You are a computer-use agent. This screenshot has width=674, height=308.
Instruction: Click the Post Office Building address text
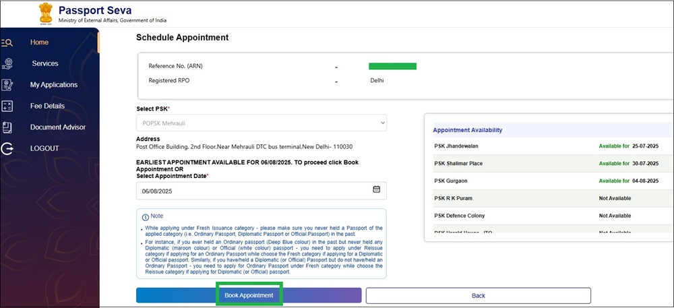tap(244, 146)
